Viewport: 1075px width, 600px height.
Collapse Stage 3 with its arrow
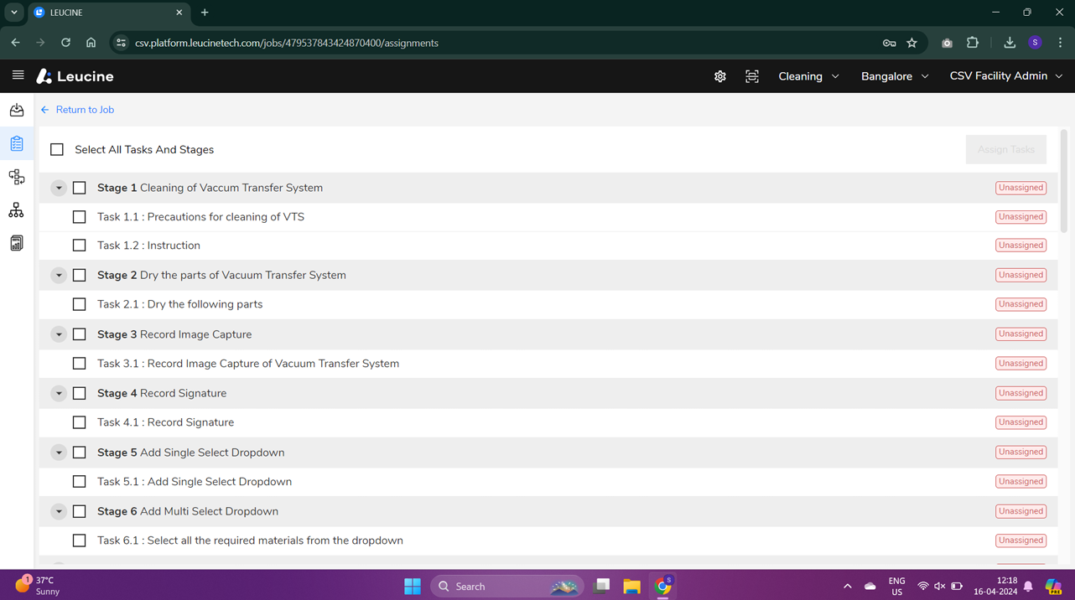pyautogui.click(x=59, y=334)
